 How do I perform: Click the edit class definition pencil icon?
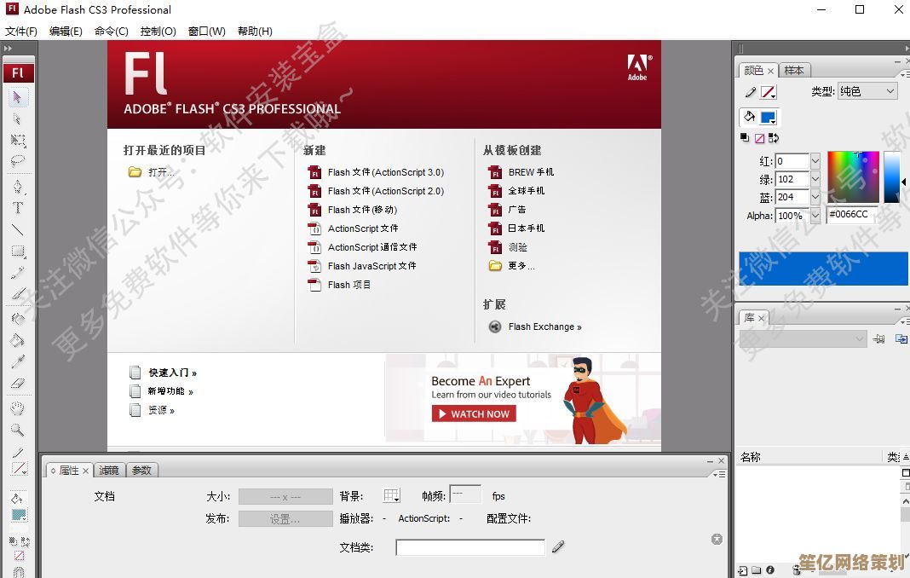558,546
